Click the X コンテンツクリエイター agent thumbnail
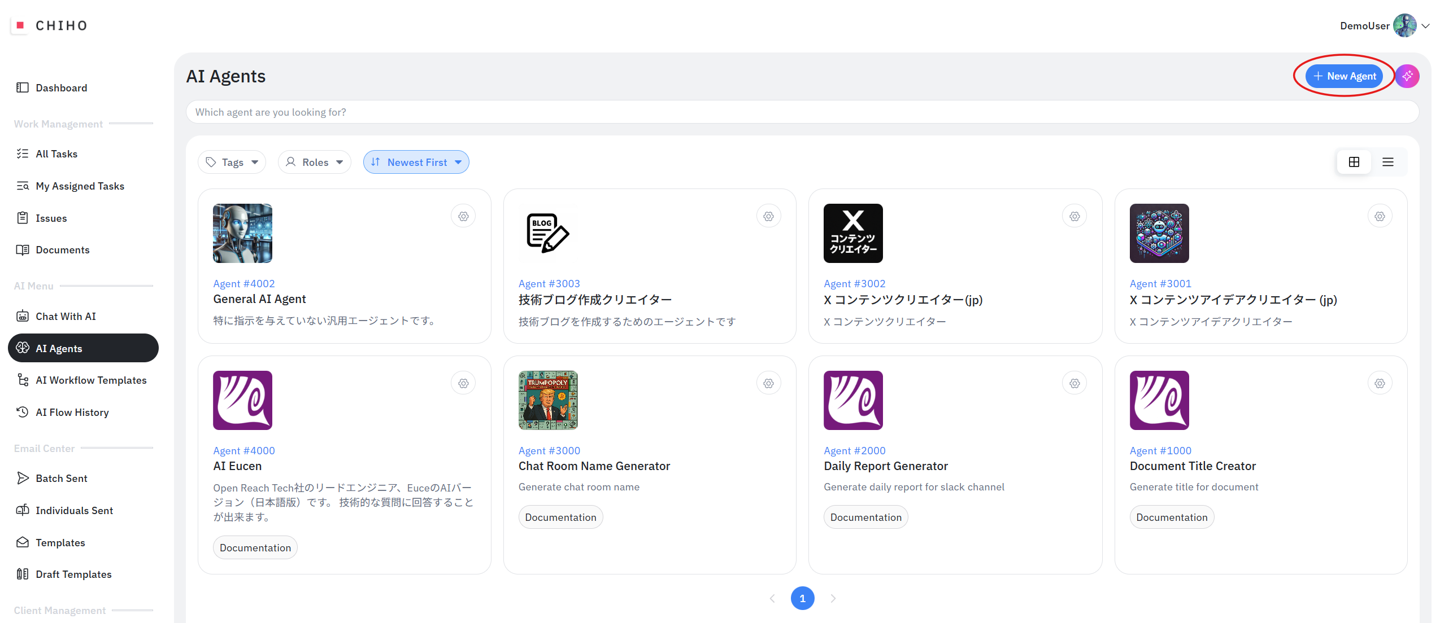The width and height of the screenshot is (1440, 623). (852, 233)
